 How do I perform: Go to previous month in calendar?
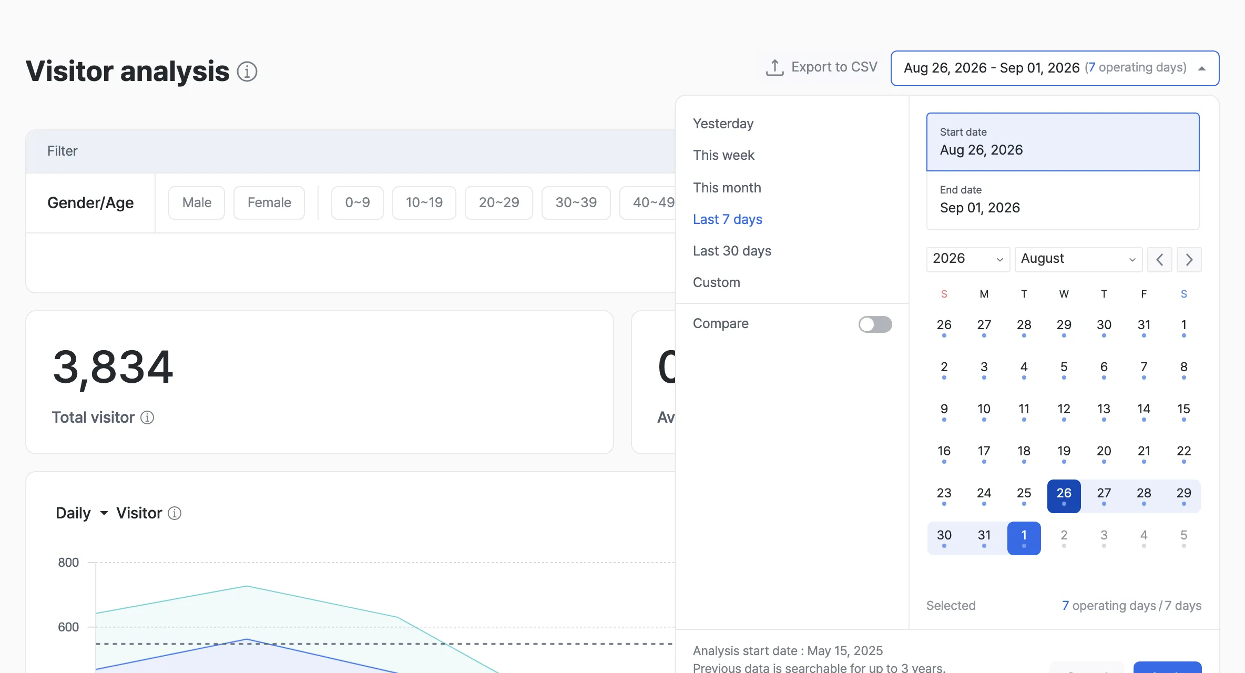click(x=1160, y=260)
